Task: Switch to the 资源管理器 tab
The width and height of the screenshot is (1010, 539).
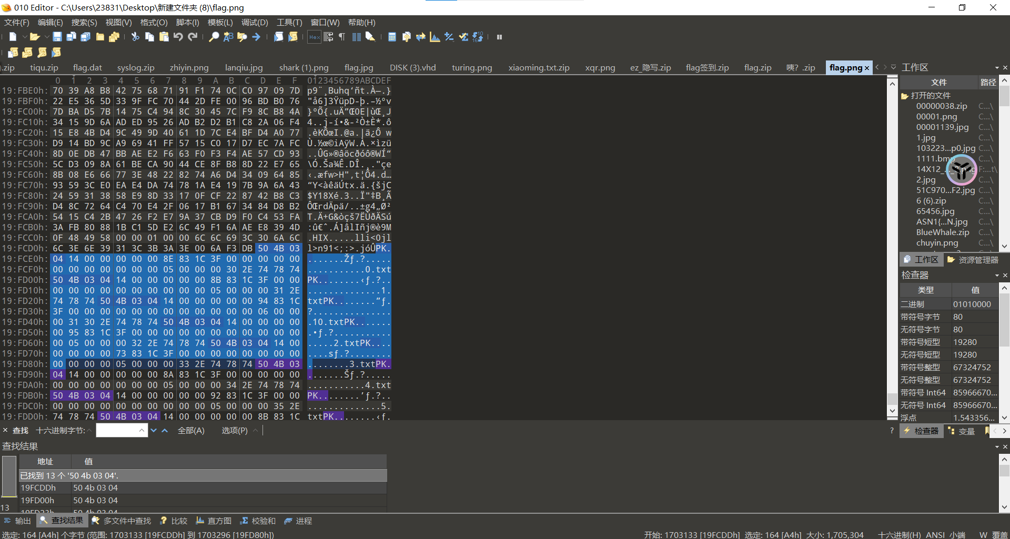Action: (973, 260)
